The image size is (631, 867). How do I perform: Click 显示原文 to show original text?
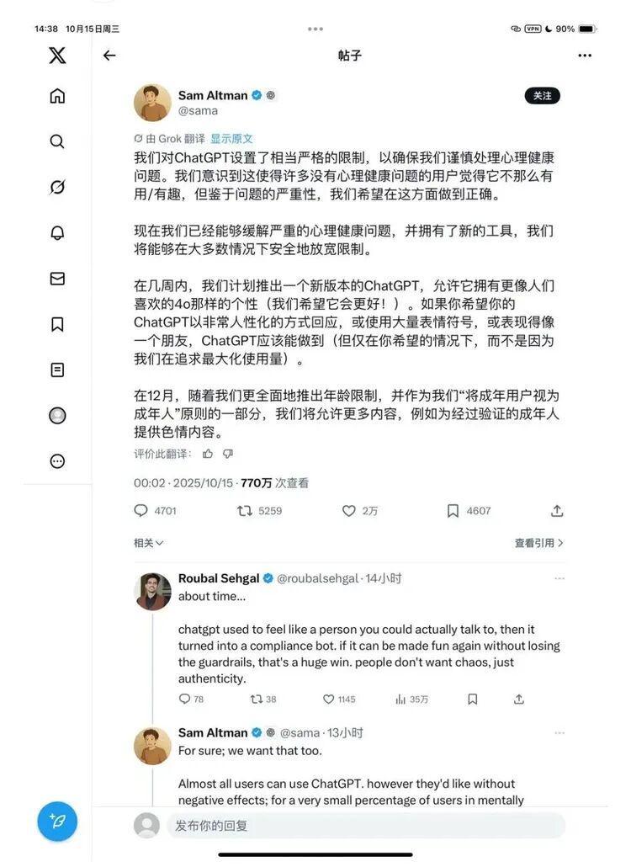231,138
